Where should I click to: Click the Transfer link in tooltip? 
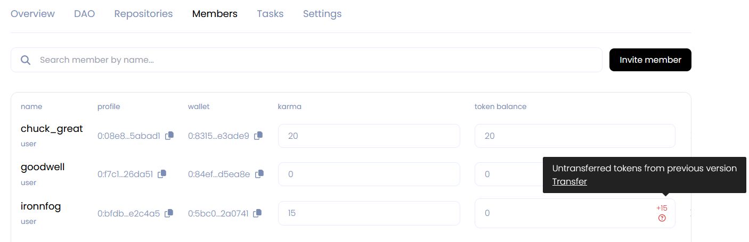(569, 182)
